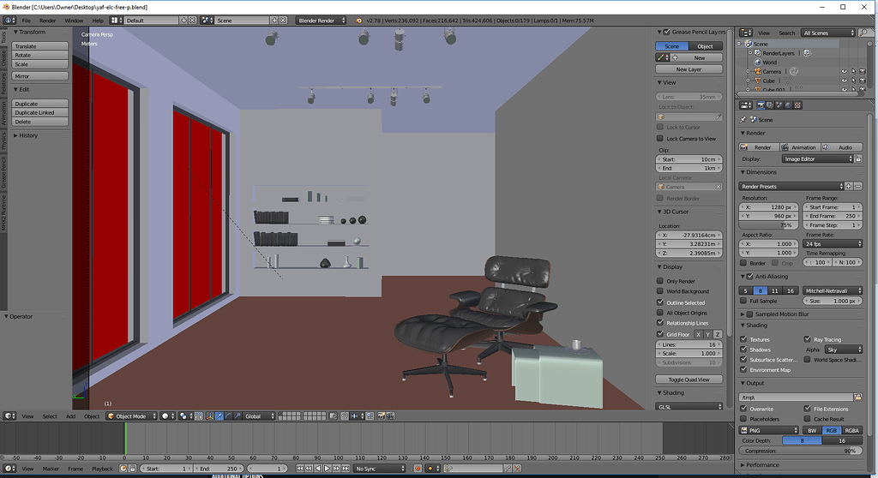This screenshot has width=878, height=478.
Task: Open the All Scenes outliner filter dropdown
Action: [828, 33]
